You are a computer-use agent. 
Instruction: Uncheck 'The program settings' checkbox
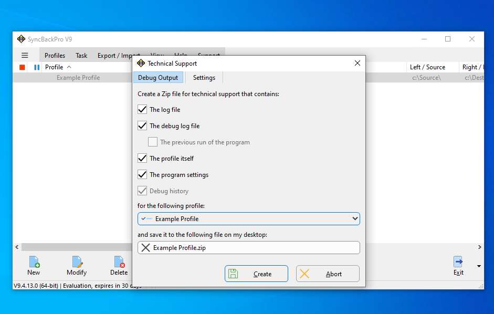142,174
